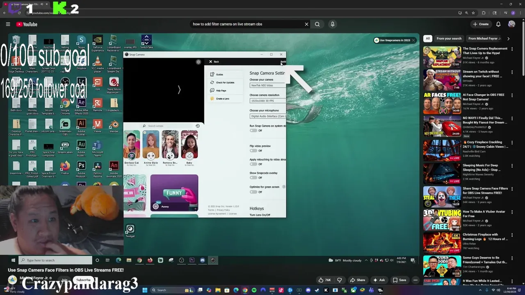Screen dimensions: 525x295
Task: Show in-video taskbar hidden tray icons
Action: (366, 260)
